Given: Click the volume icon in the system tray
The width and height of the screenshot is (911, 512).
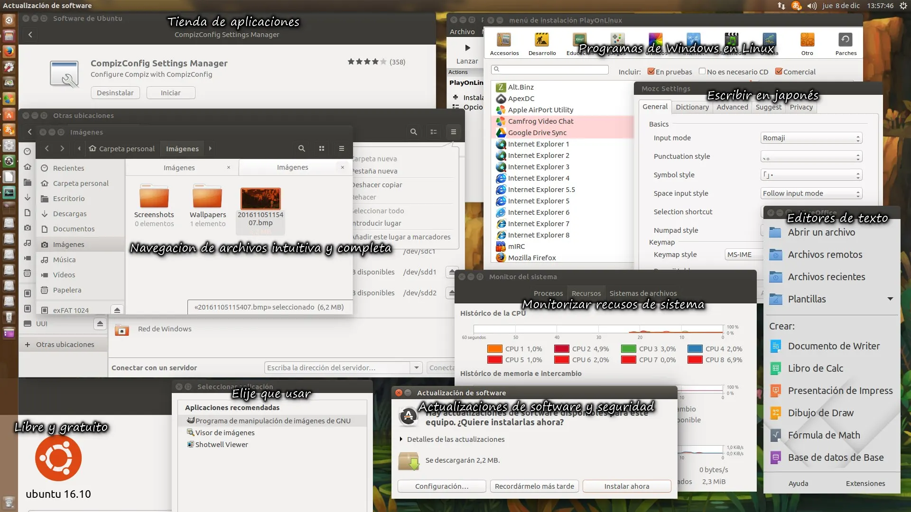Looking at the screenshot, I should [x=811, y=6].
